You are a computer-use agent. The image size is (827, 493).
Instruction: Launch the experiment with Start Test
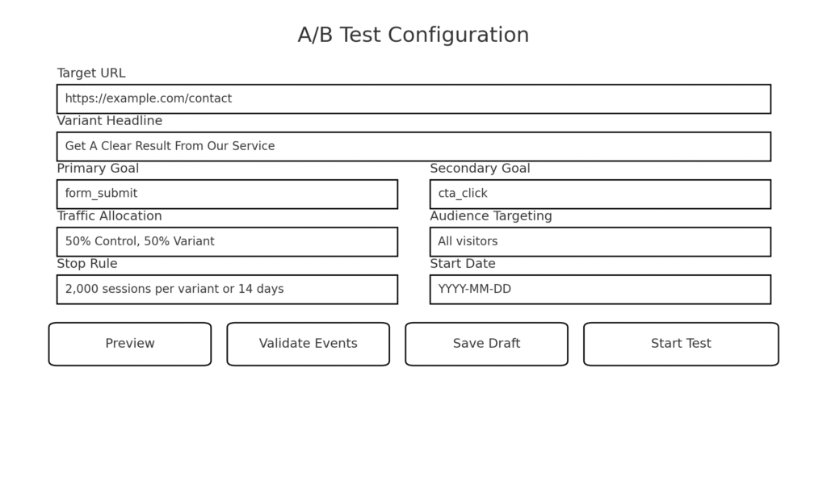point(681,344)
